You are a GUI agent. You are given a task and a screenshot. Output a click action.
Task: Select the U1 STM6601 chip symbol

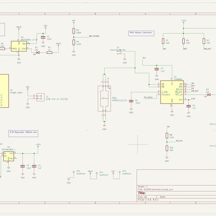point(172,92)
